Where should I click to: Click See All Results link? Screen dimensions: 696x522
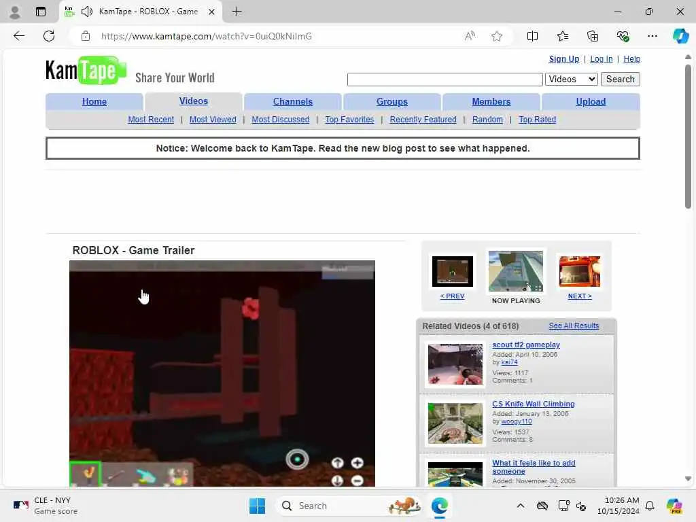[x=574, y=326]
